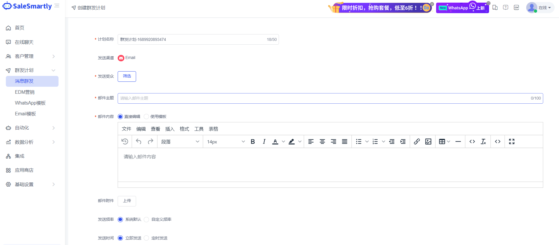Open the table dropdown arrow

pos(448,142)
